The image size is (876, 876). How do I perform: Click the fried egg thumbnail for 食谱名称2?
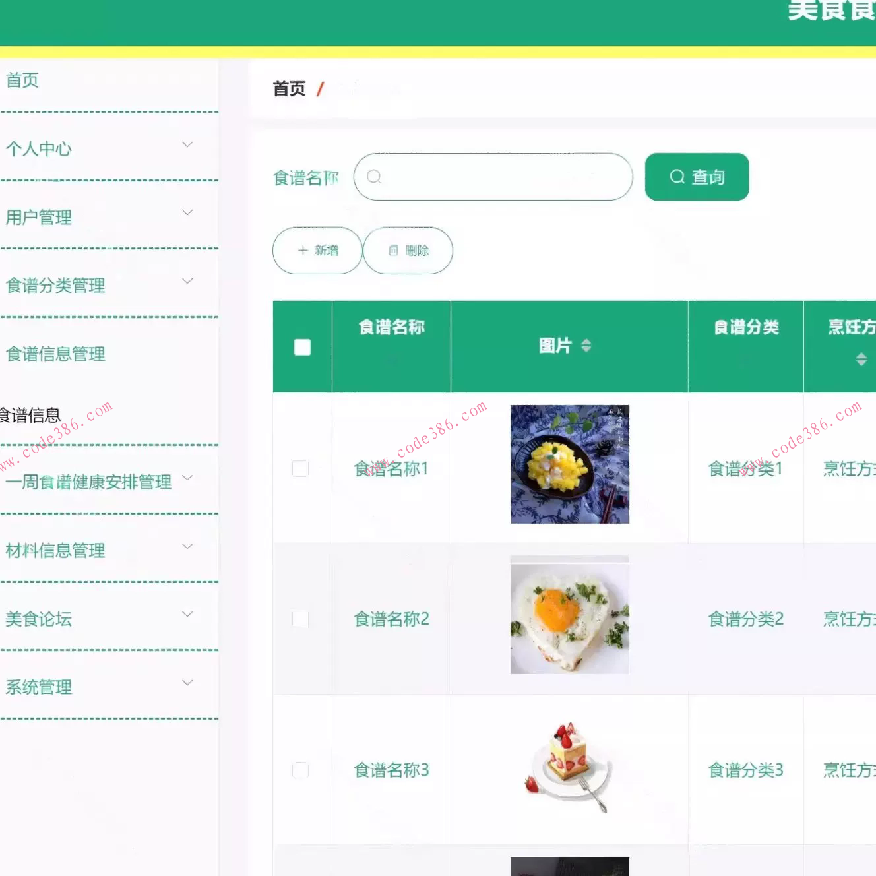(569, 616)
